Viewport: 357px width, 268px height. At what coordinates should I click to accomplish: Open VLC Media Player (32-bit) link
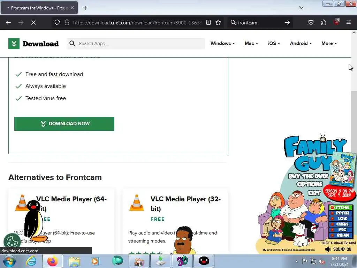(185, 204)
